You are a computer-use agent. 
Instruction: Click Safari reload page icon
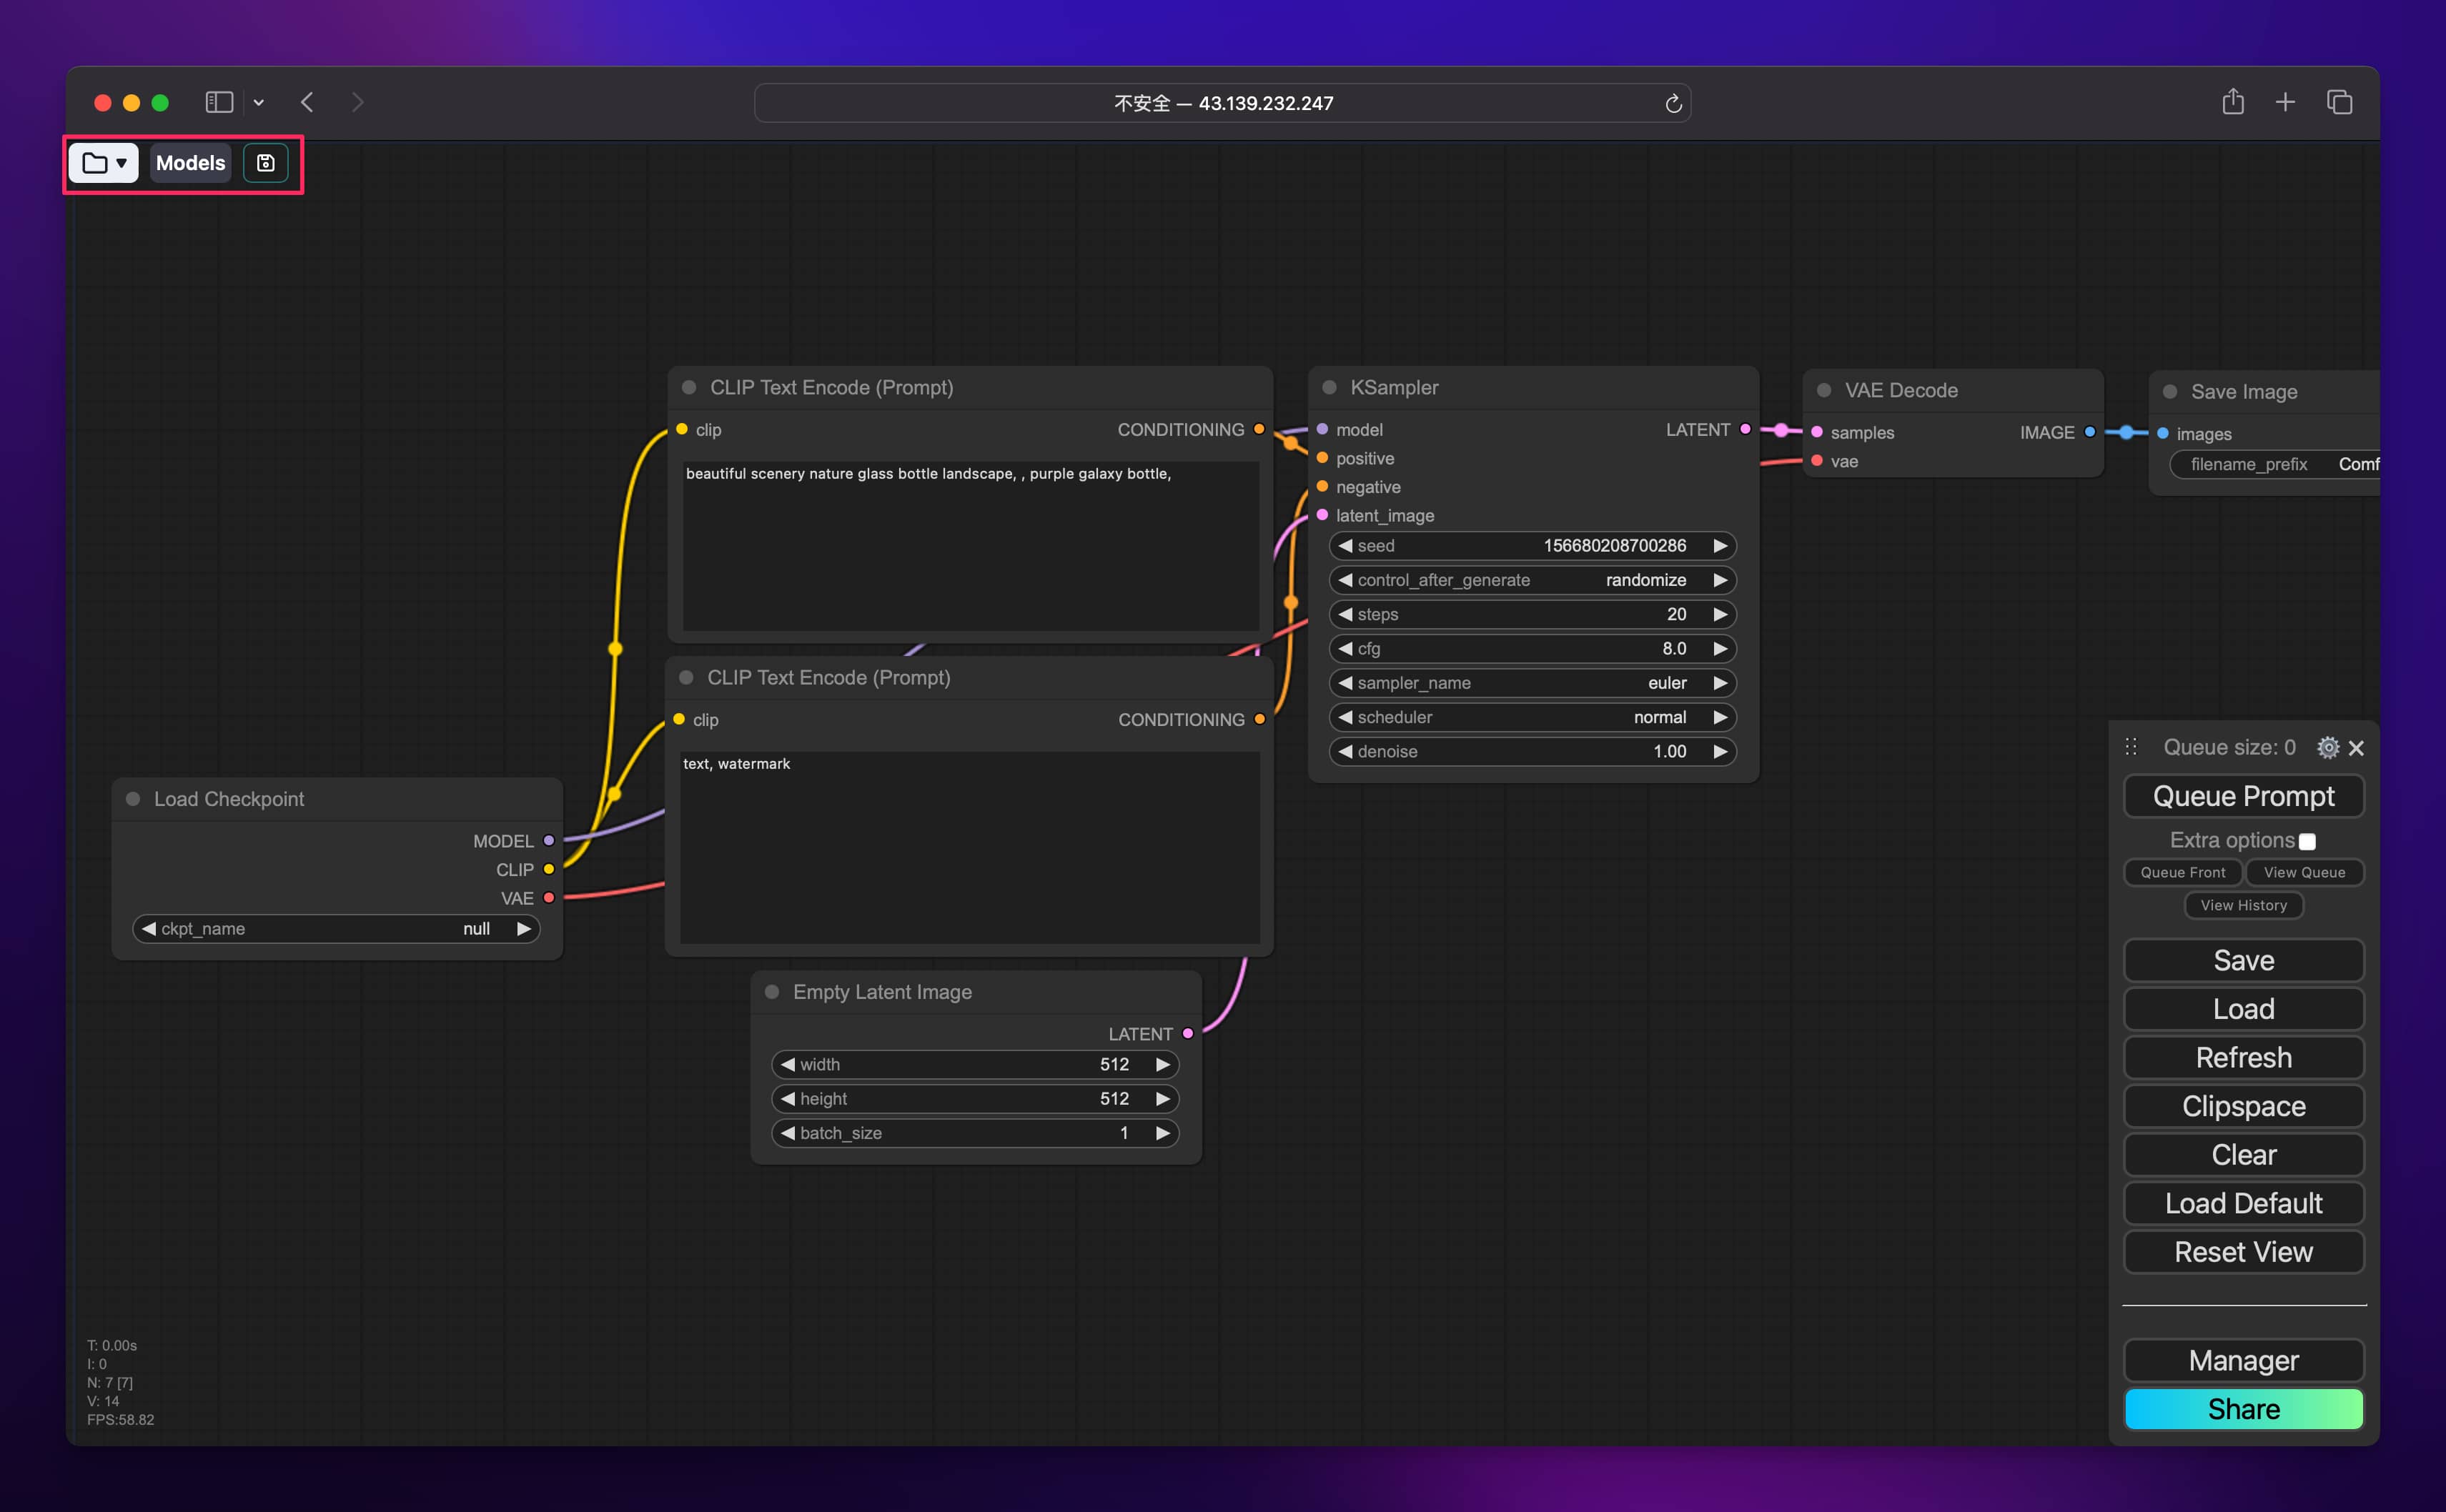click(1673, 103)
